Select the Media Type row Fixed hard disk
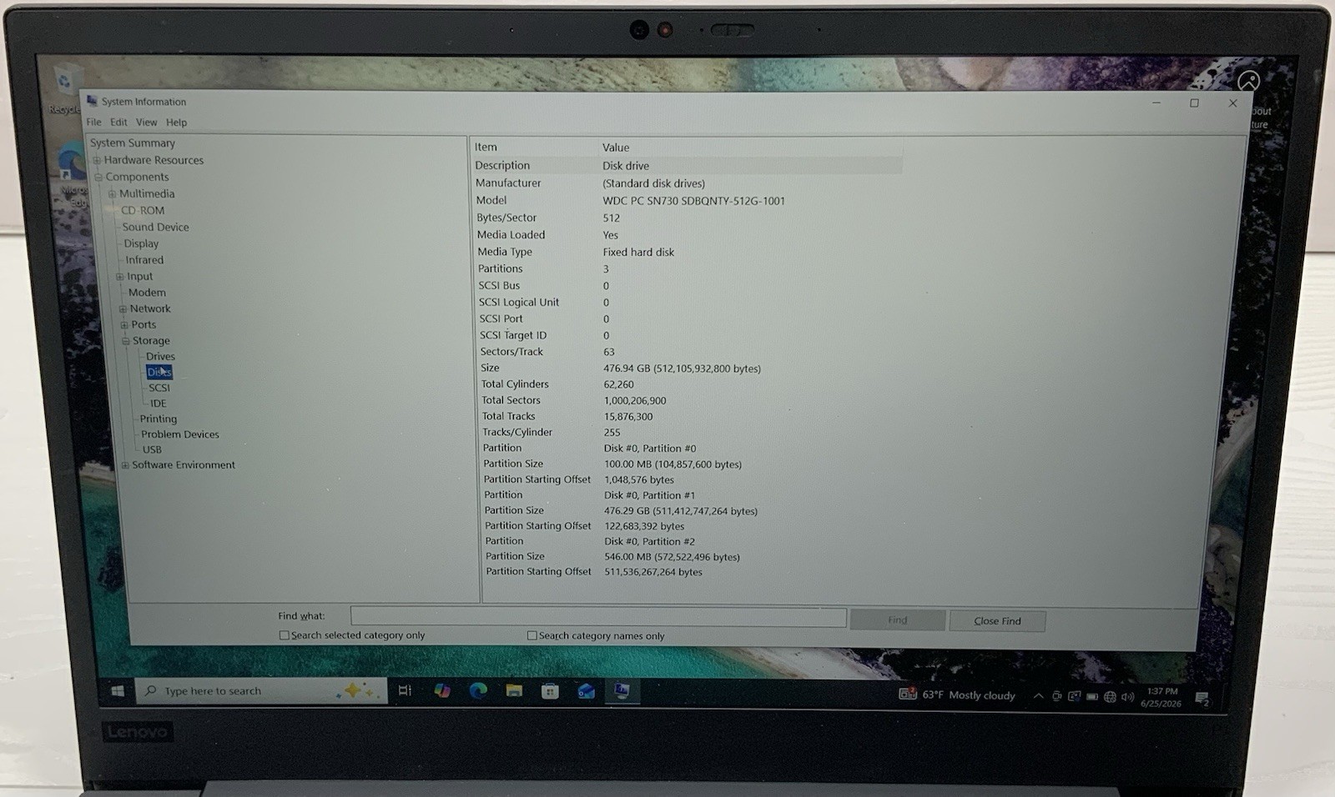The width and height of the screenshot is (1335, 797). point(576,252)
